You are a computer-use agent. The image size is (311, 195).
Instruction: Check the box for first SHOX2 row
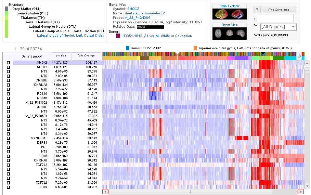[9, 63]
